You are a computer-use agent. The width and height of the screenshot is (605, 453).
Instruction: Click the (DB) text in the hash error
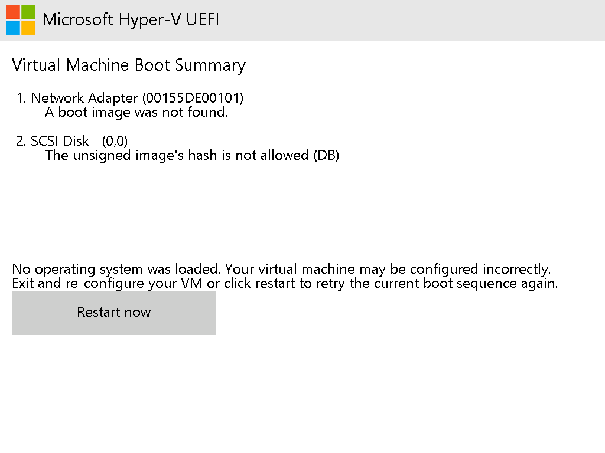coord(326,156)
